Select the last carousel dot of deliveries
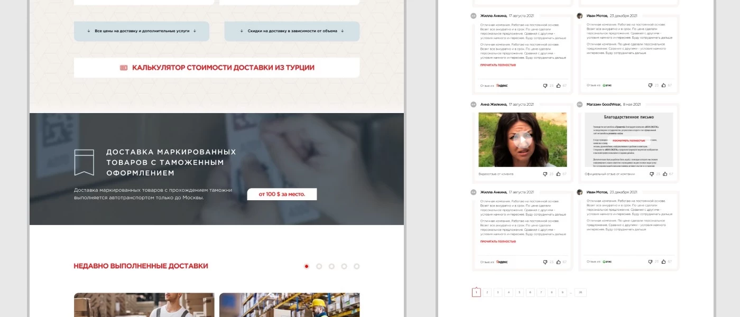Viewport: 740px width, 317px height. click(x=357, y=266)
